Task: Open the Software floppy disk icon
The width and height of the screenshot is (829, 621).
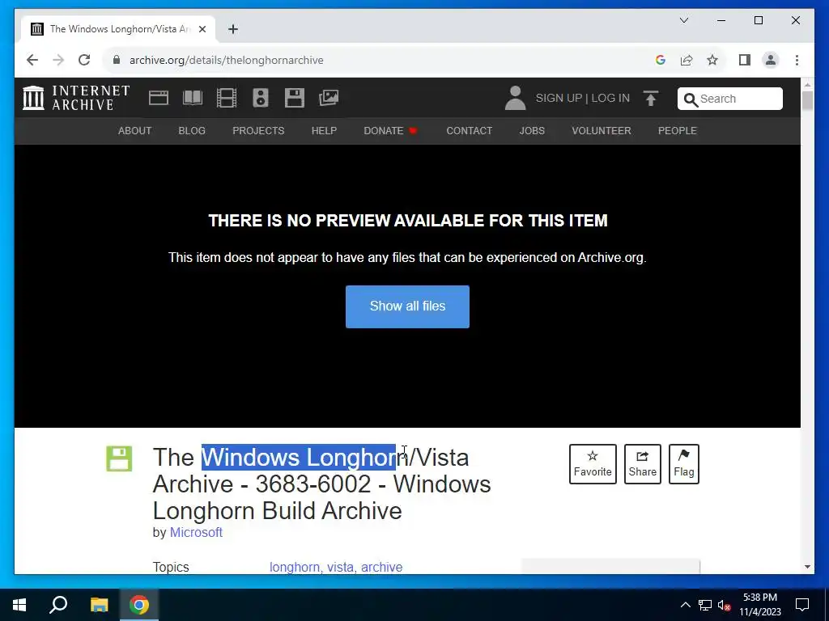Action: point(295,98)
